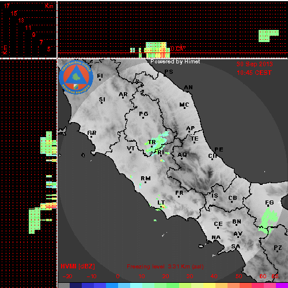The width and height of the screenshot is (288, 288).
Task: Click the AR city label on map
Action: [123, 94]
